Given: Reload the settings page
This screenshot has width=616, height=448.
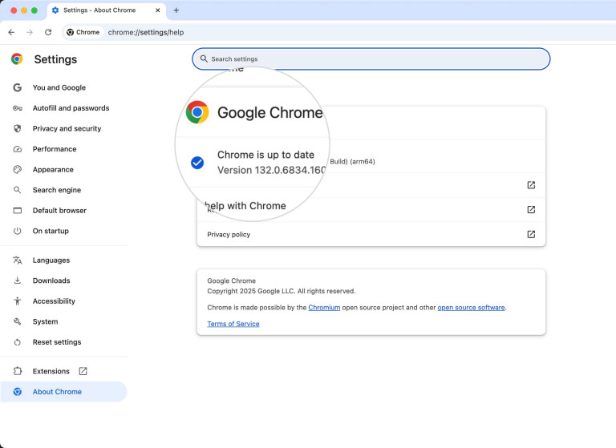Looking at the screenshot, I should [x=48, y=32].
